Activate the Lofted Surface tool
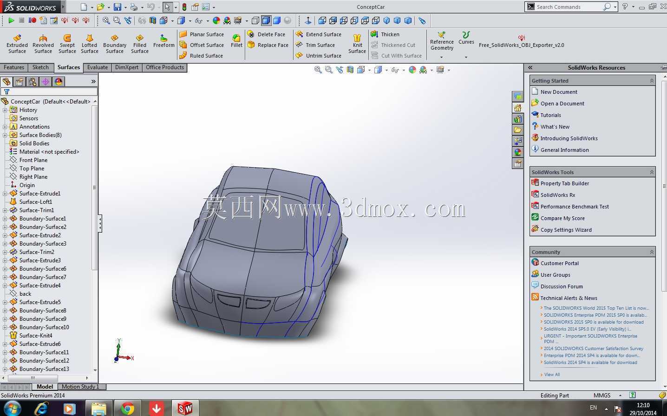 click(x=90, y=44)
